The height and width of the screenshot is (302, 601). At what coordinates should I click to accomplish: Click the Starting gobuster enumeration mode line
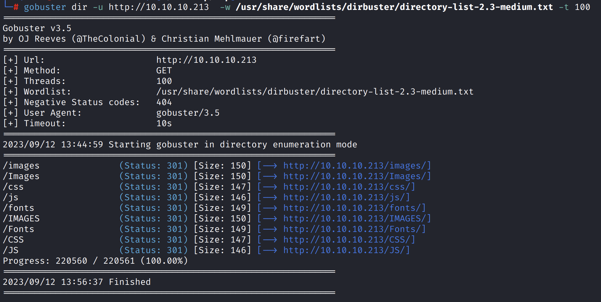180,144
